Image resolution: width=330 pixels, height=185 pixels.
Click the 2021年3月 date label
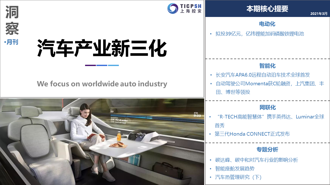[319, 13]
